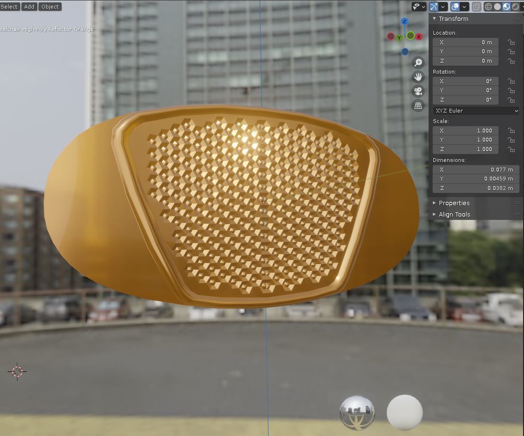Toggle viewport overlays
Image resolution: width=524 pixels, height=436 pixels.
coord(455,7)
